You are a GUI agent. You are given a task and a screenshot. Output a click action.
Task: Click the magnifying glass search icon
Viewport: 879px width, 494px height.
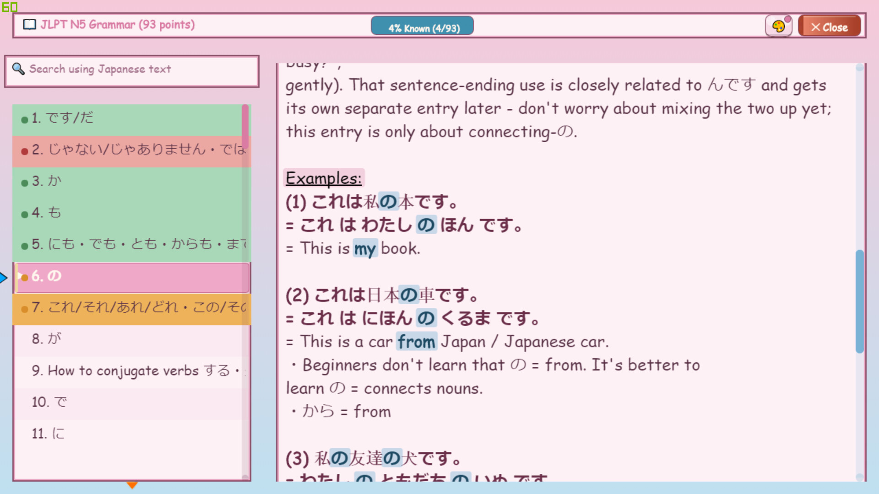click(18, 69)
